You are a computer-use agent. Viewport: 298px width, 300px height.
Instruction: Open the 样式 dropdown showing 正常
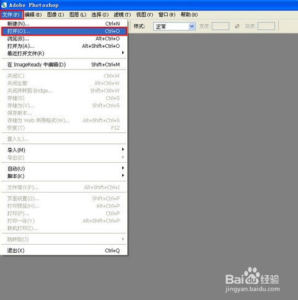pyautogui.click(x=174, y=27)
